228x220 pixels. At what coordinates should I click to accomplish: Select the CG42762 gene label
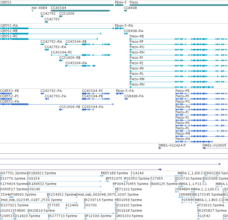tap(48, 13)
